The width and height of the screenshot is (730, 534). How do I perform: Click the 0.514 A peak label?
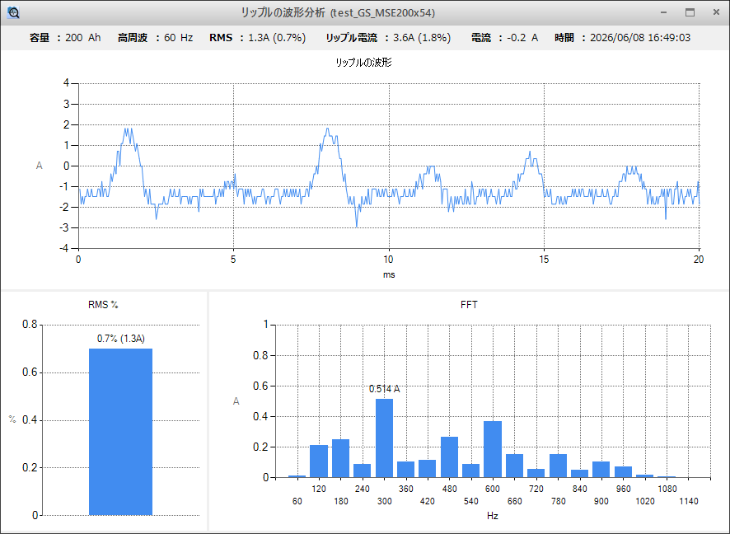point(384,389)
